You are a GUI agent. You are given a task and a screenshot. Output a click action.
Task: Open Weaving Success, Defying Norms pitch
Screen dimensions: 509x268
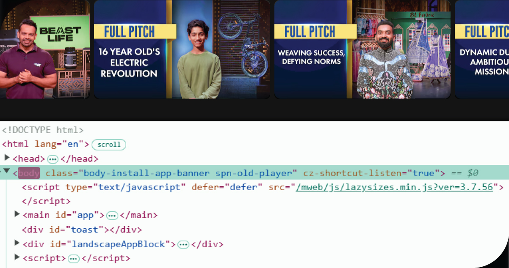pyautogui.click(x=362, y=49)
